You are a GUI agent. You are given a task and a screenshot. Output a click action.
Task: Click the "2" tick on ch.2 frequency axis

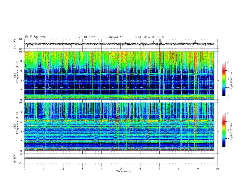pos(22,141)
